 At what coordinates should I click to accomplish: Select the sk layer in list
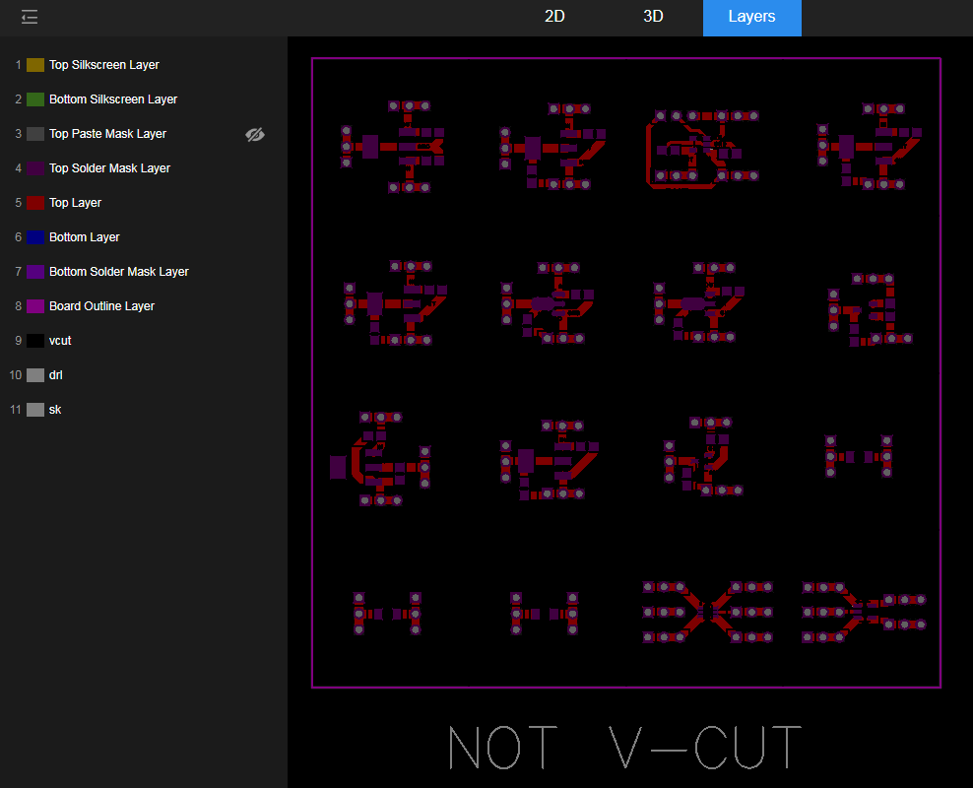55,410
